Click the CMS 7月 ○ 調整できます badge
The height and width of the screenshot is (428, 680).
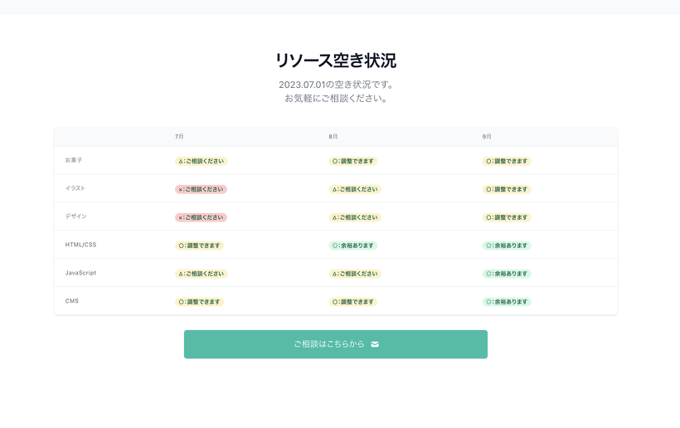pos(199,302)
